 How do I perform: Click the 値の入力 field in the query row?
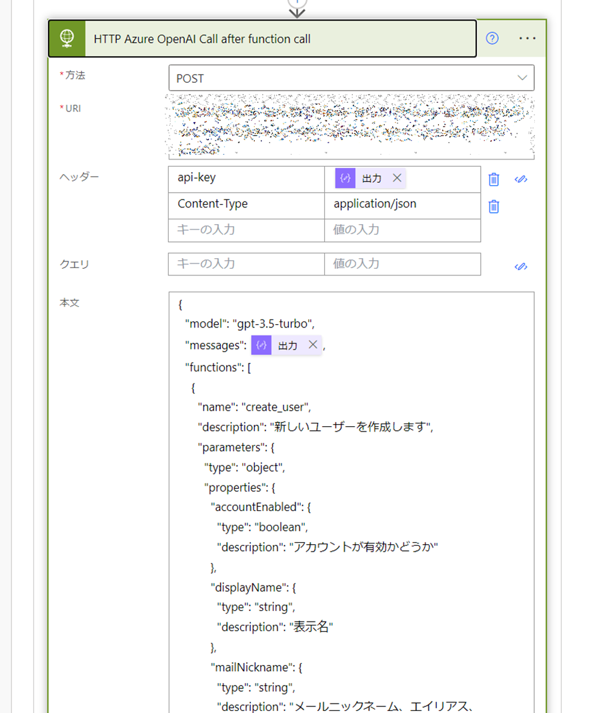400,264
